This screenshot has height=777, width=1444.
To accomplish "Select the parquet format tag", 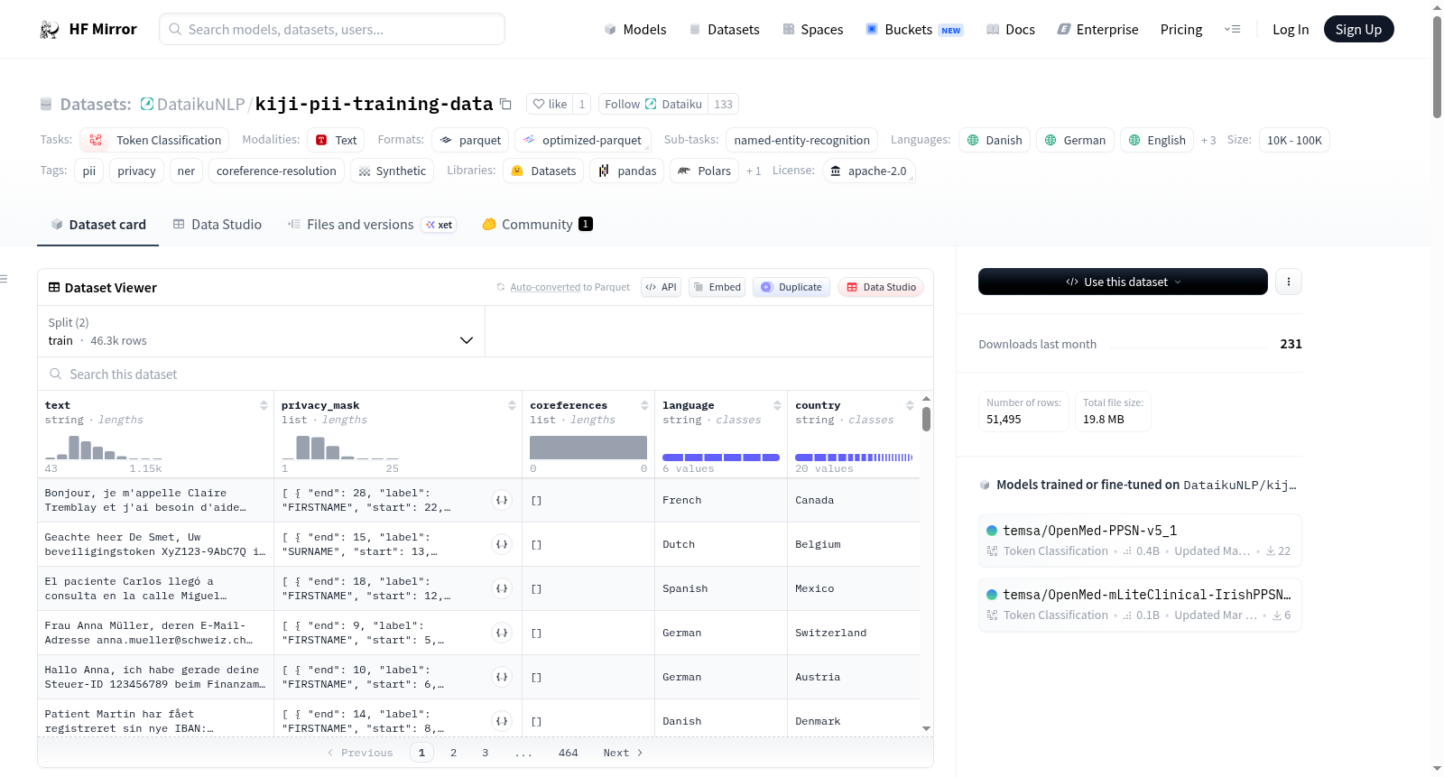I will coord(470,140).
